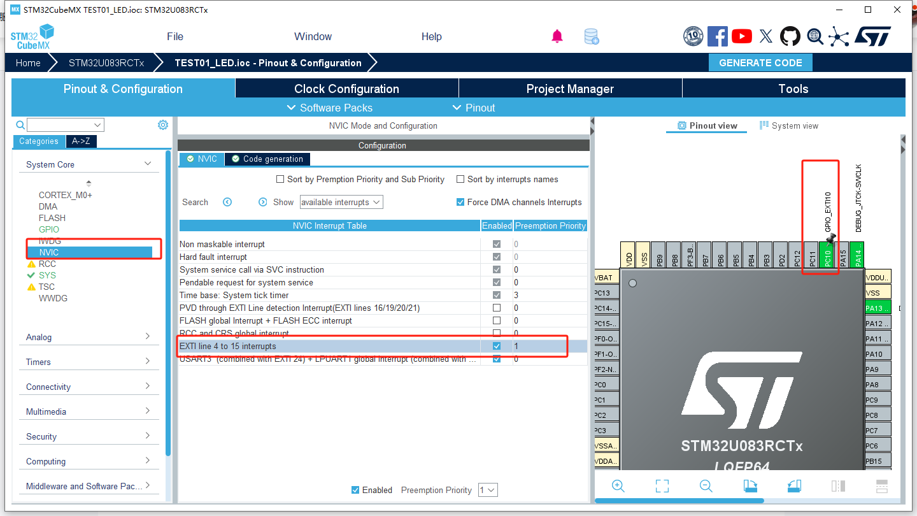The width and height of the screenshot is (917, 516).
Task: Expand the Connectivity category
Action: (x=89, y=387)
